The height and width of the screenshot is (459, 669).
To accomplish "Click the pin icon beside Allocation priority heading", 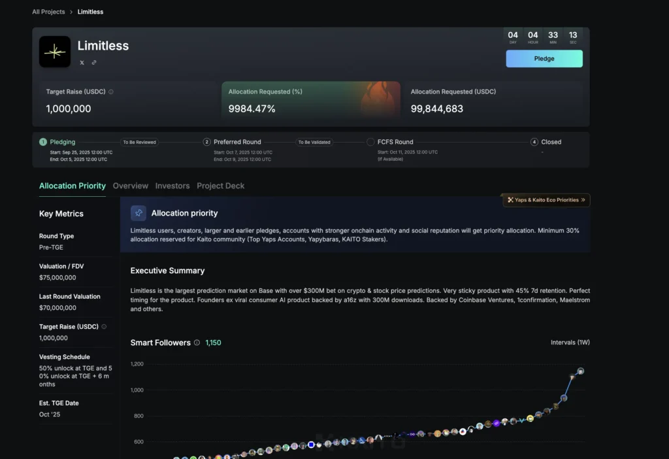I will click(139, 213).
